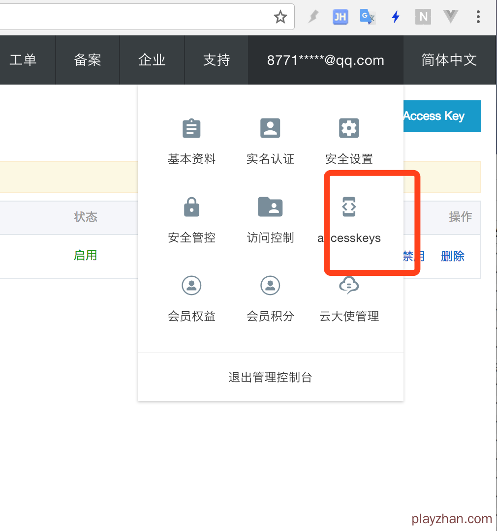Open 基本资料 clipboard icon
The width and height of the screenshot is (497, 531).
pyautogui.click(x=191, y=129)
